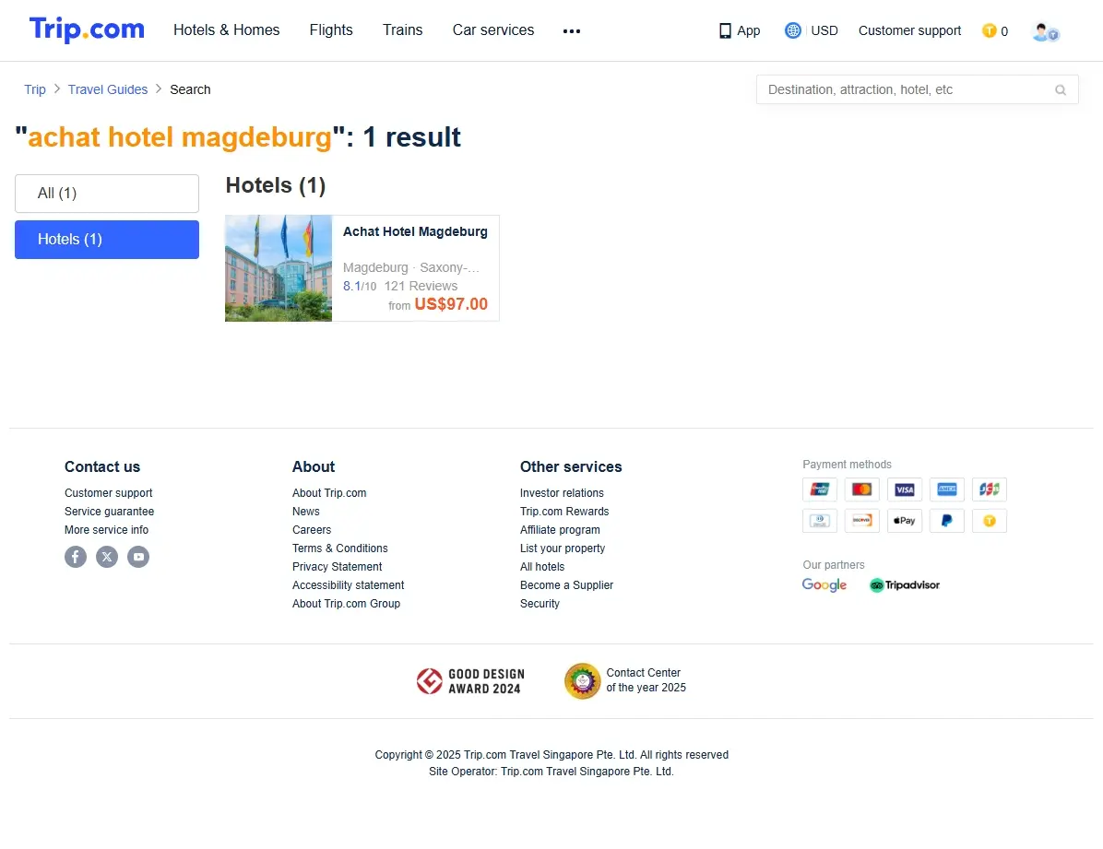Click the footer Customer support link
Screen dimensions: 1103x849
[108, 493]
